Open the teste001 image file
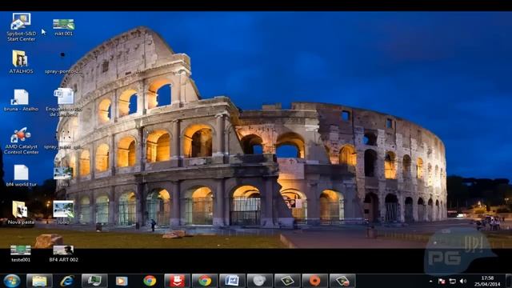Screen dimensions: 512x288 tap(21, 254)
